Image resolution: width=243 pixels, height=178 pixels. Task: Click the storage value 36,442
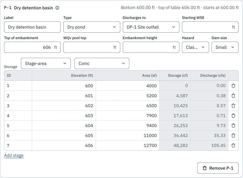coord(181,135)
